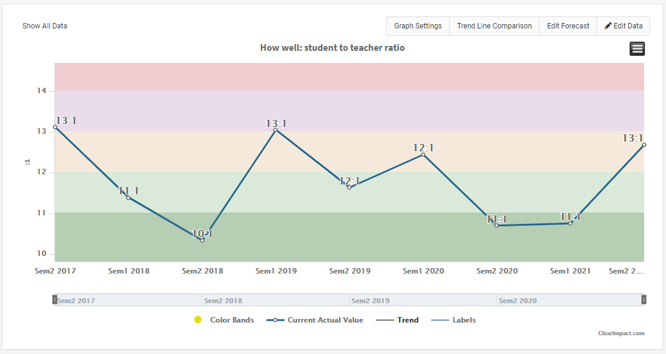The height and width of the screenshot is (354, 666).
Task: Toggle the Labels legend item
Action: [464, 320]
